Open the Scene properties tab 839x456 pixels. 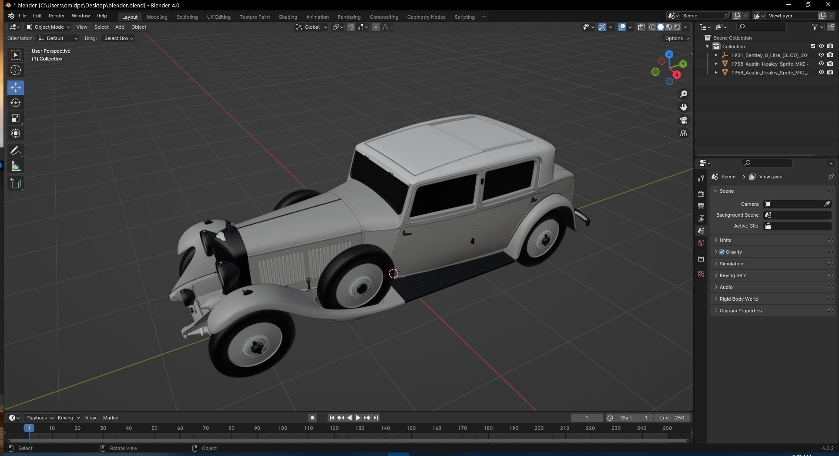coord(701,231)
